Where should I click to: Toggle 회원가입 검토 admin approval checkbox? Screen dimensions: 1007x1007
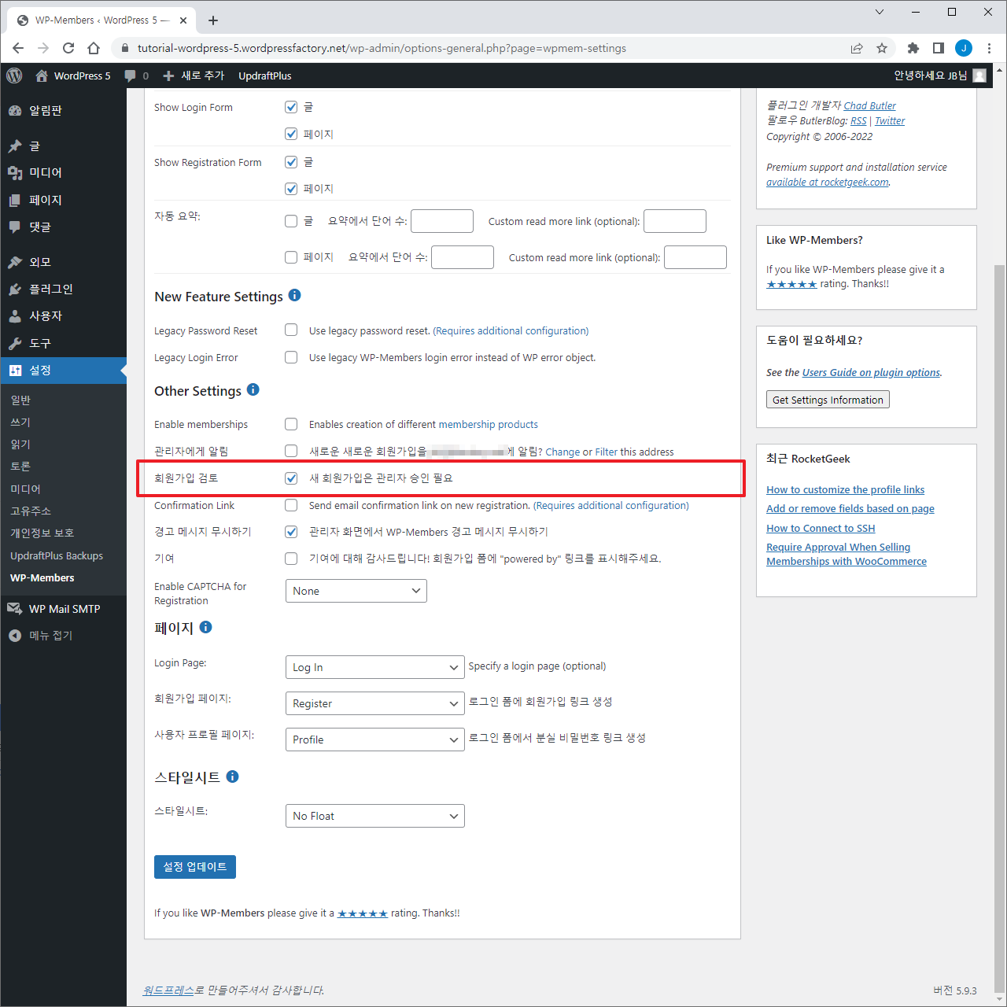pos(291,478)
